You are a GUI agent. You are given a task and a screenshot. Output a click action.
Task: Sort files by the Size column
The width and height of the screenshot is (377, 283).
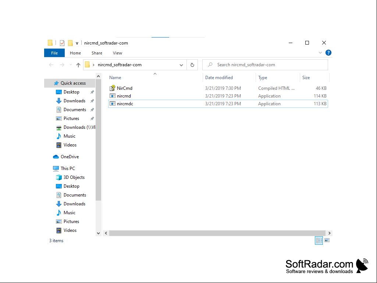(306, 78)
